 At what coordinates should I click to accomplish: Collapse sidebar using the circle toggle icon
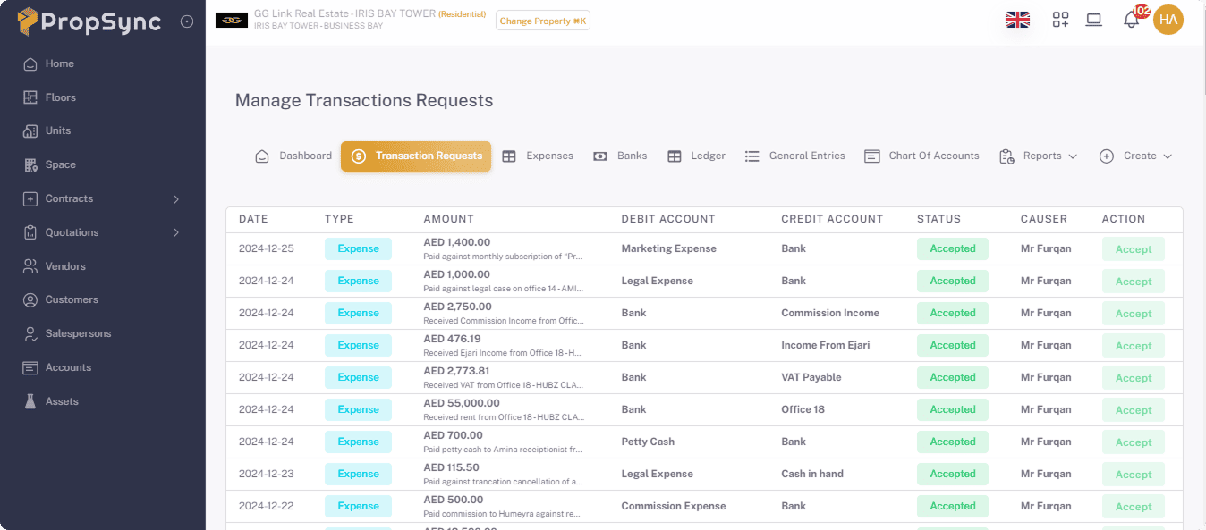tap(187, 21)
